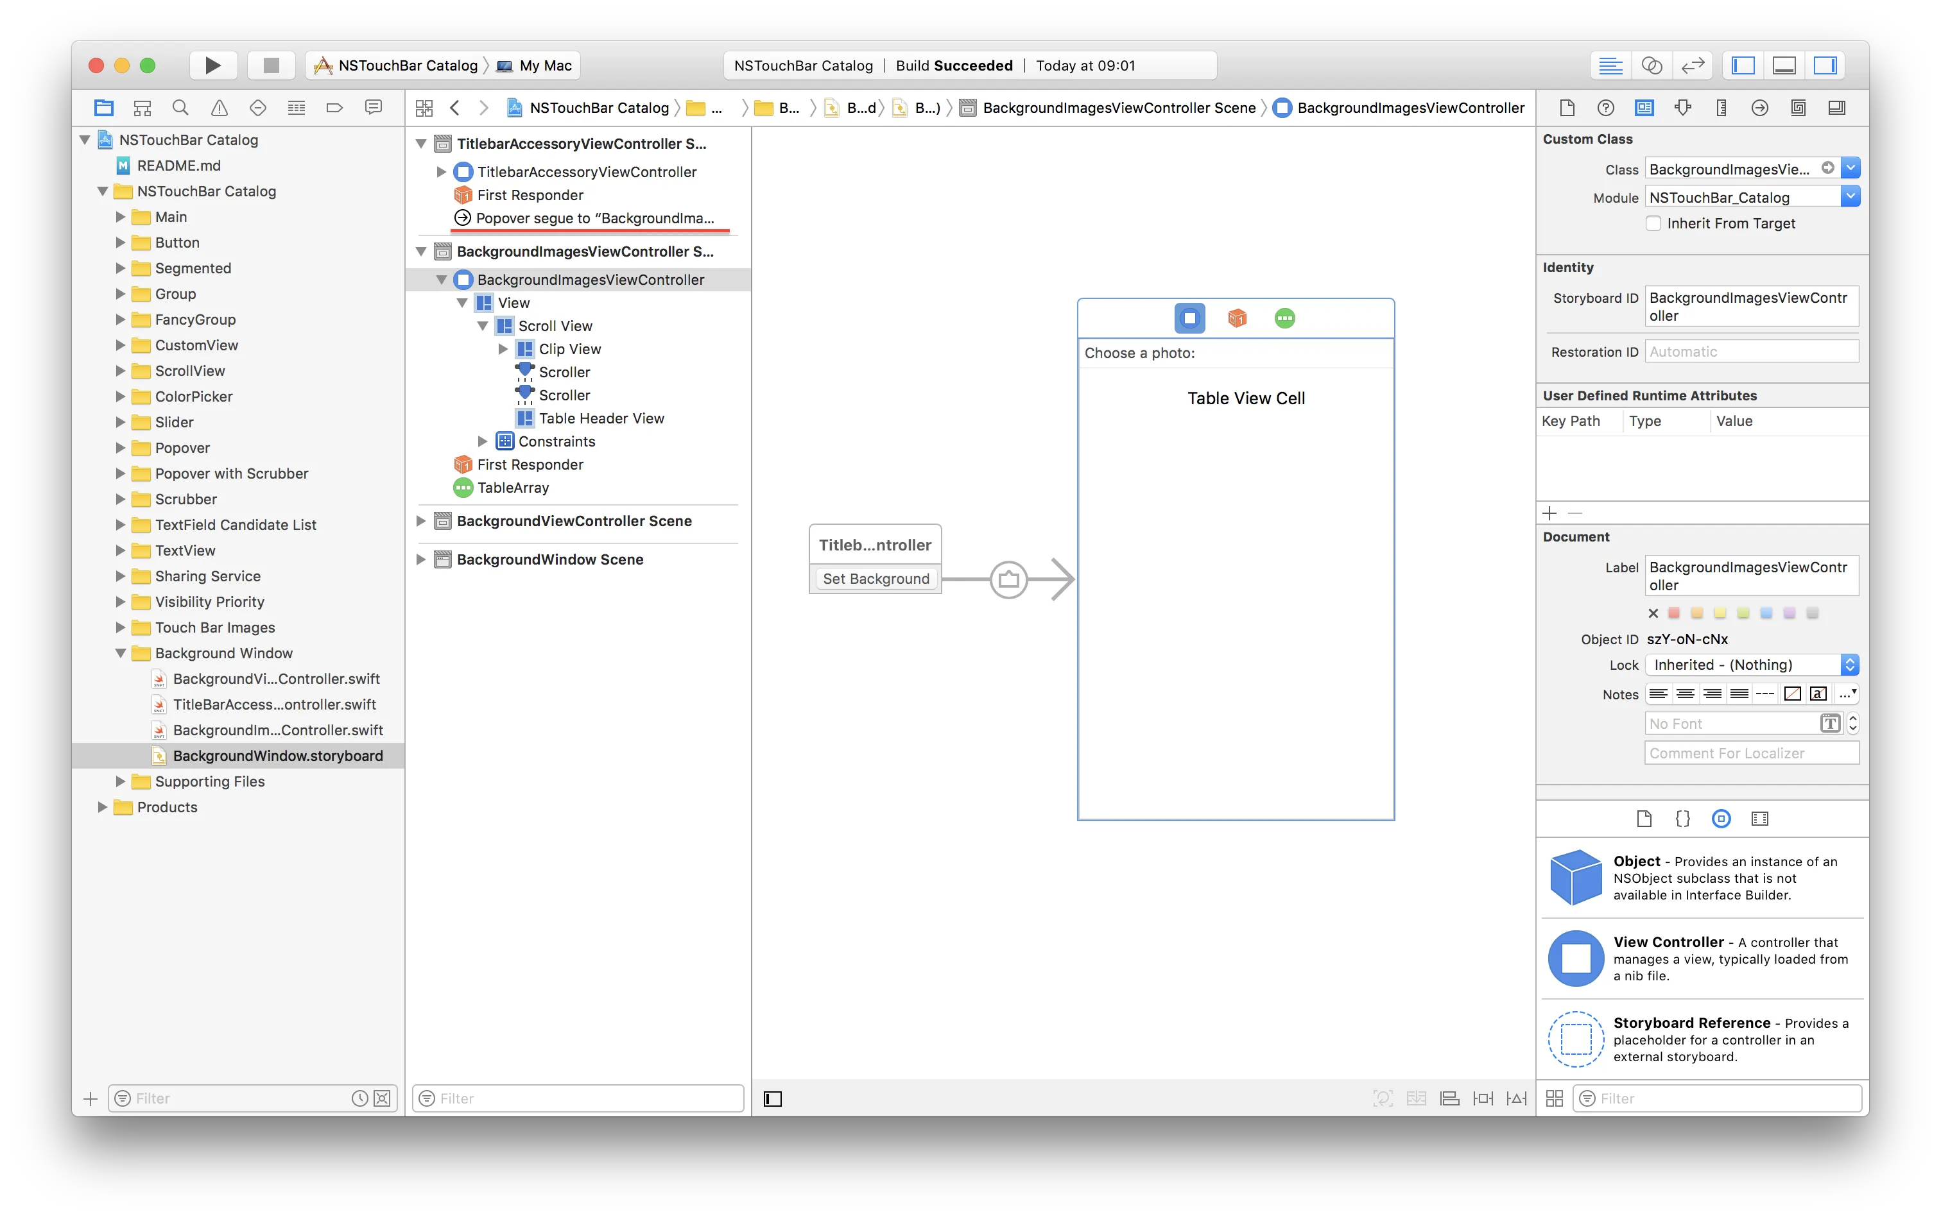Switch to the Object library tab
Viewport: 1941px width, 1219px height.
click(x=1721, y=819)
